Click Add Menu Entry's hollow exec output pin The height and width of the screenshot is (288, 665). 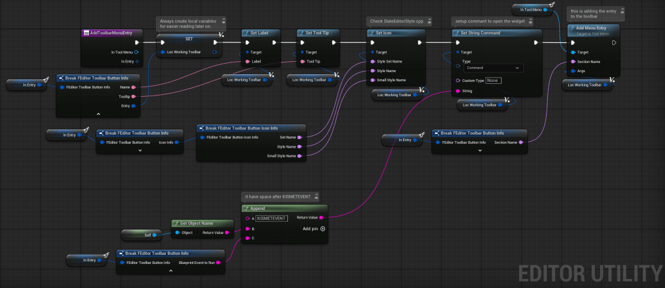tap(614, 42)
